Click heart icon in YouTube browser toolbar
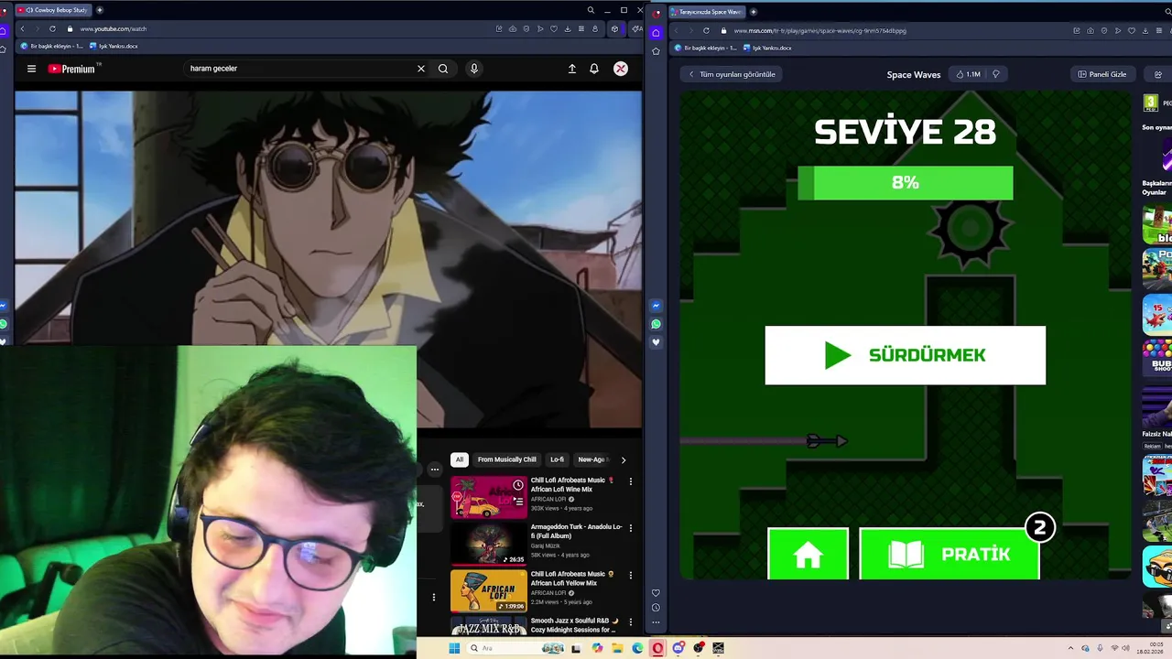Viewport: 1172px width, 659px height. click(x=553, y=28)
